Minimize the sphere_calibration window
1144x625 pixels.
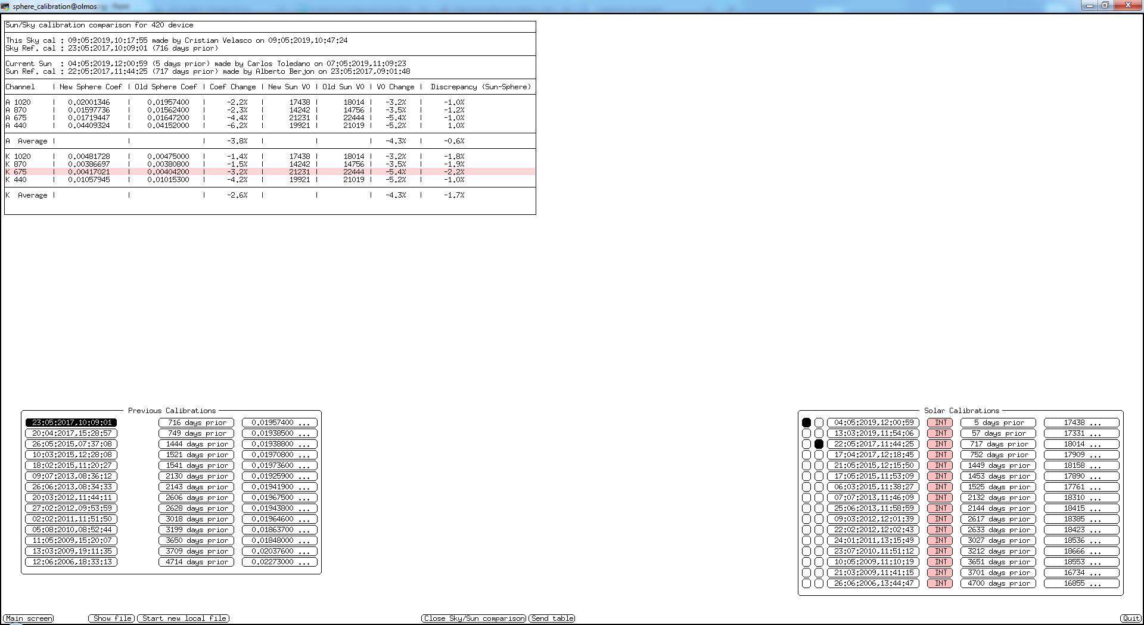tap(1089, 5)
